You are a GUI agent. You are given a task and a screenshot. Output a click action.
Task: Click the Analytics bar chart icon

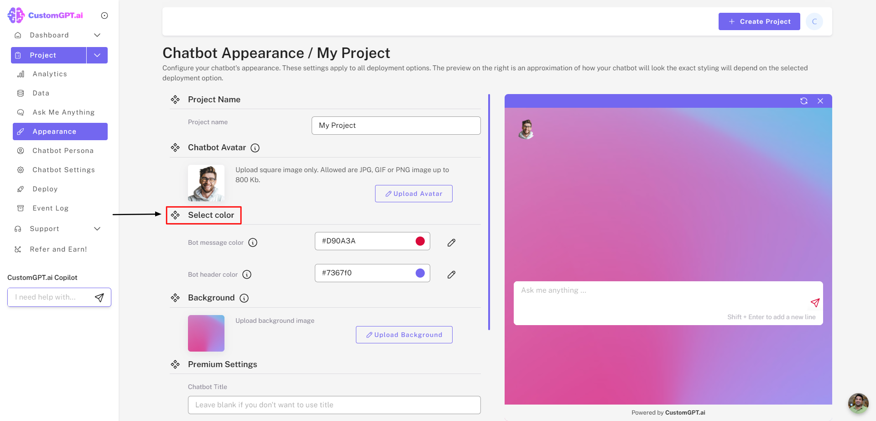pyautogui.click(x=21, y=74)
